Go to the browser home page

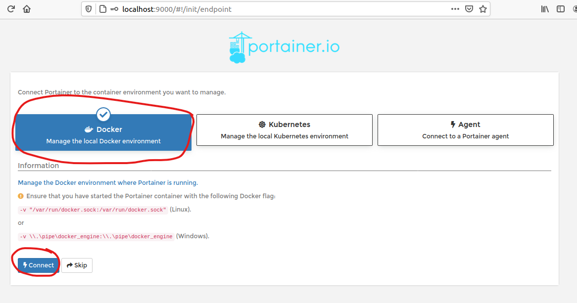(27, 9)
